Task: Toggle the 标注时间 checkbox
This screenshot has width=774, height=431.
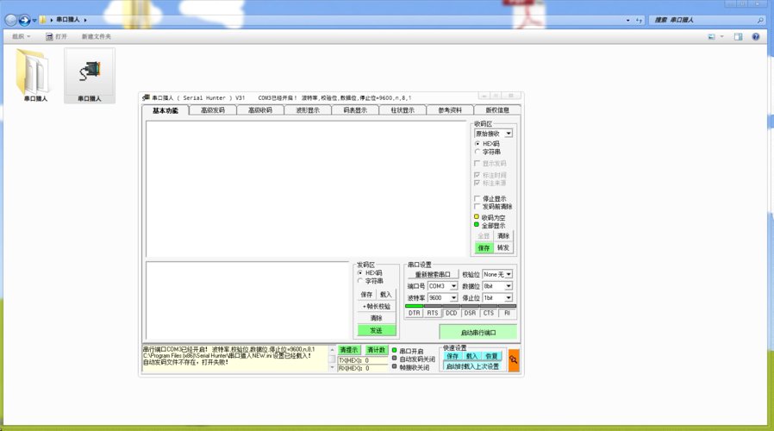Action: click(x=477, y=175)
